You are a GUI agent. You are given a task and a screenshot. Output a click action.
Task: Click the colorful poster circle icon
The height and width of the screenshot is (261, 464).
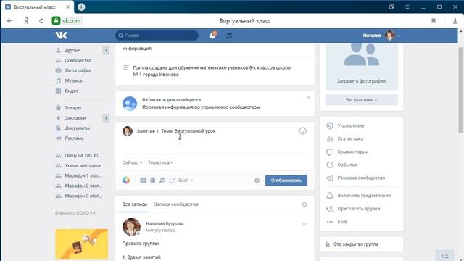(126, 180)
